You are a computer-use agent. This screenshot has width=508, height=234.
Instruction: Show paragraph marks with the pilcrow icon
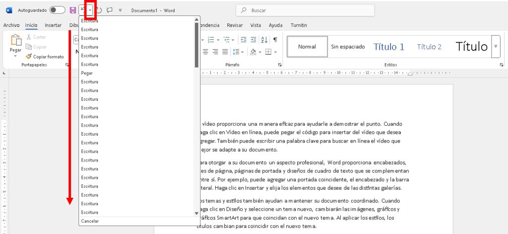pyautogui.click(x=275, y=40)
